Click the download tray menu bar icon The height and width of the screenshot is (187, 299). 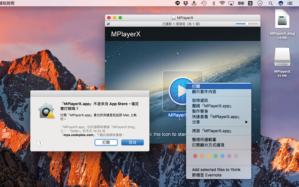194,3
